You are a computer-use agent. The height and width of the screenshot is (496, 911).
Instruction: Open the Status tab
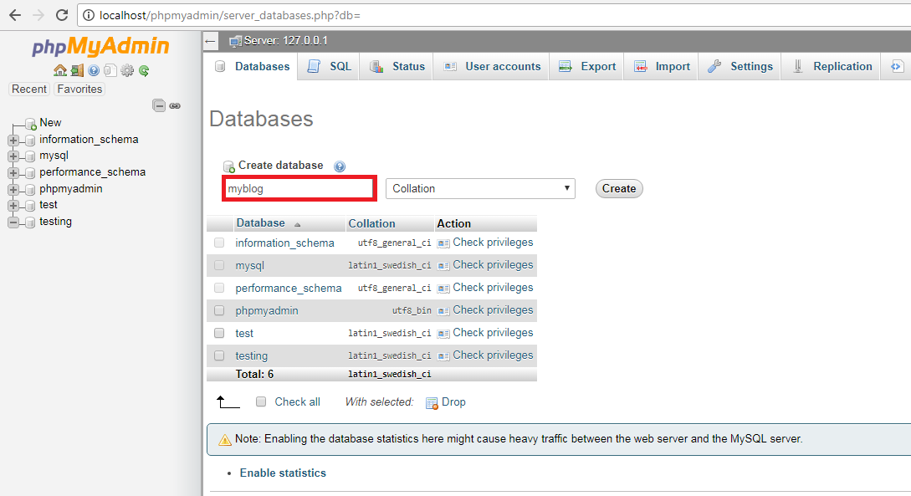tap(397, 66)
